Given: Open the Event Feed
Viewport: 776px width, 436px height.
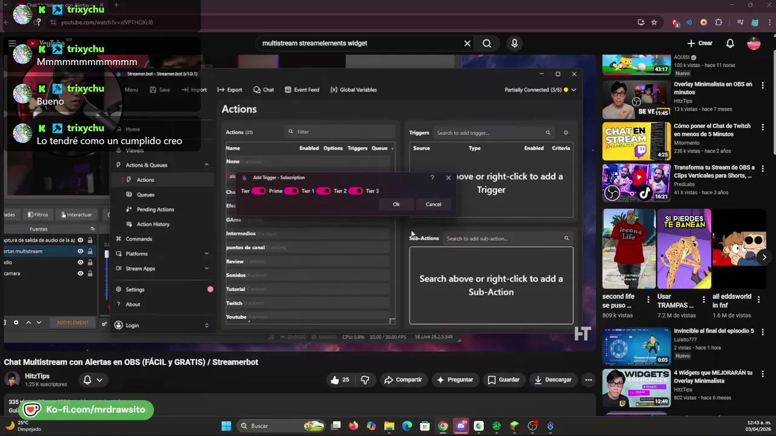Looking at the screenshot, I should 302,90.
